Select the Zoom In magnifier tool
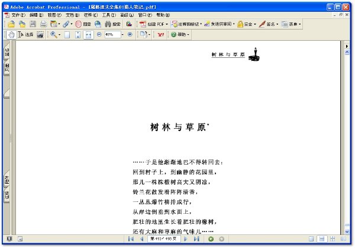The image size is (355, 248). [x=54, y=35]
